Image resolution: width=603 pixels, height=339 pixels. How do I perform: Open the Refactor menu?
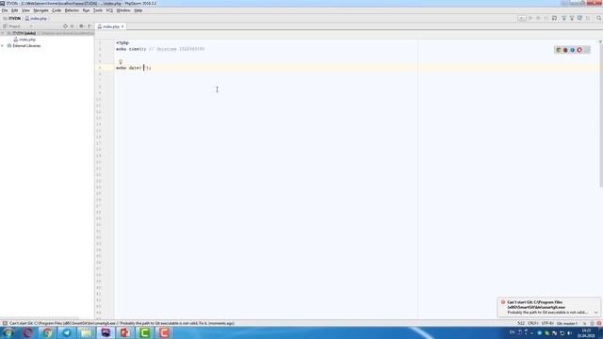coord(72,10)
